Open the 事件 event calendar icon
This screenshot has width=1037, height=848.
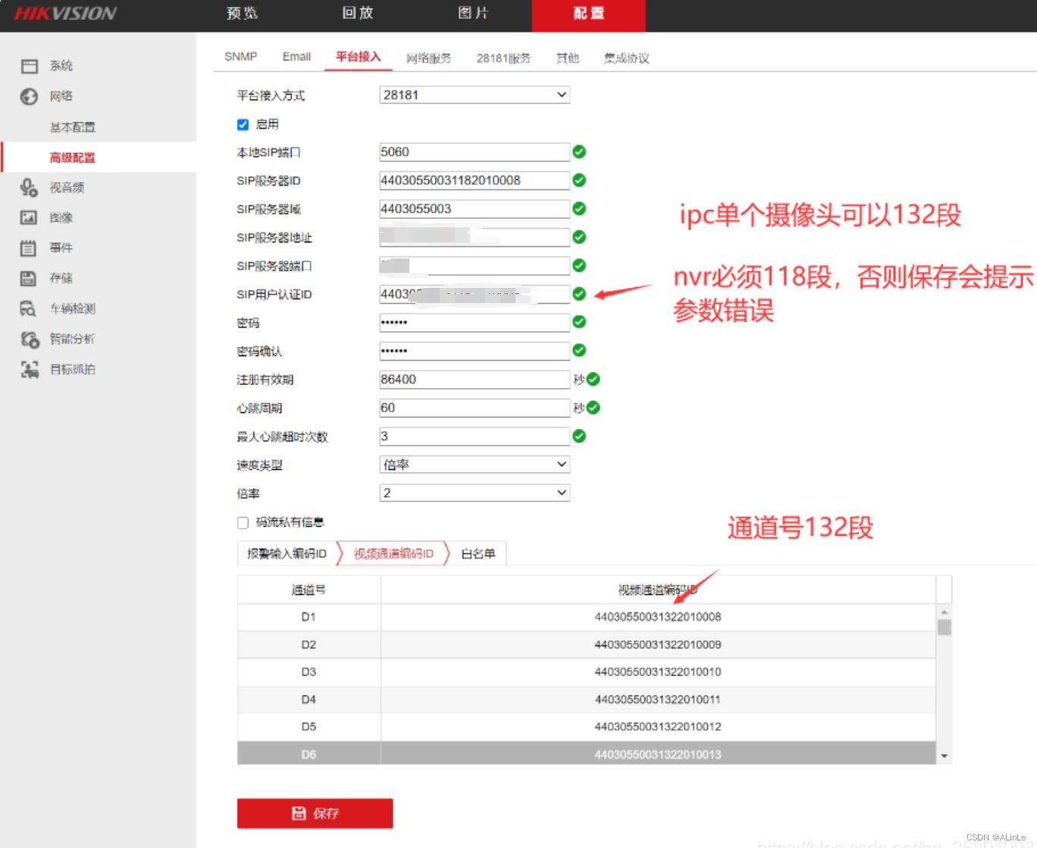29,248
